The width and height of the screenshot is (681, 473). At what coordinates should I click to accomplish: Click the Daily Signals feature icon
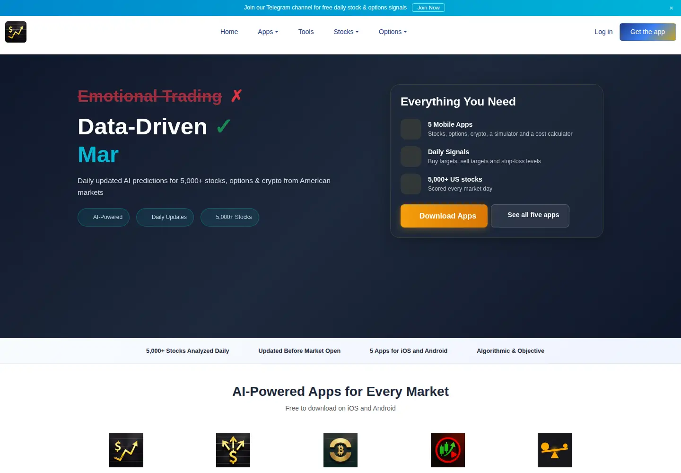pos(411,157)
